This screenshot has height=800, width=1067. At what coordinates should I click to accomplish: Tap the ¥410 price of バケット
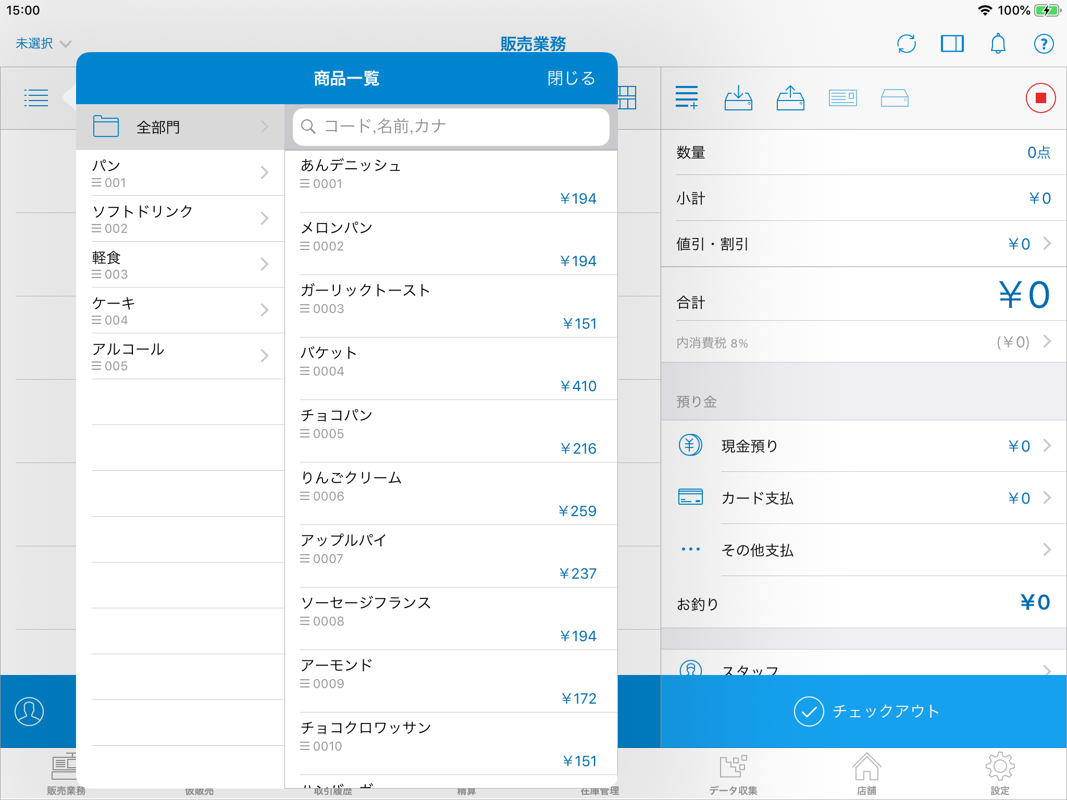coord(578,386)
